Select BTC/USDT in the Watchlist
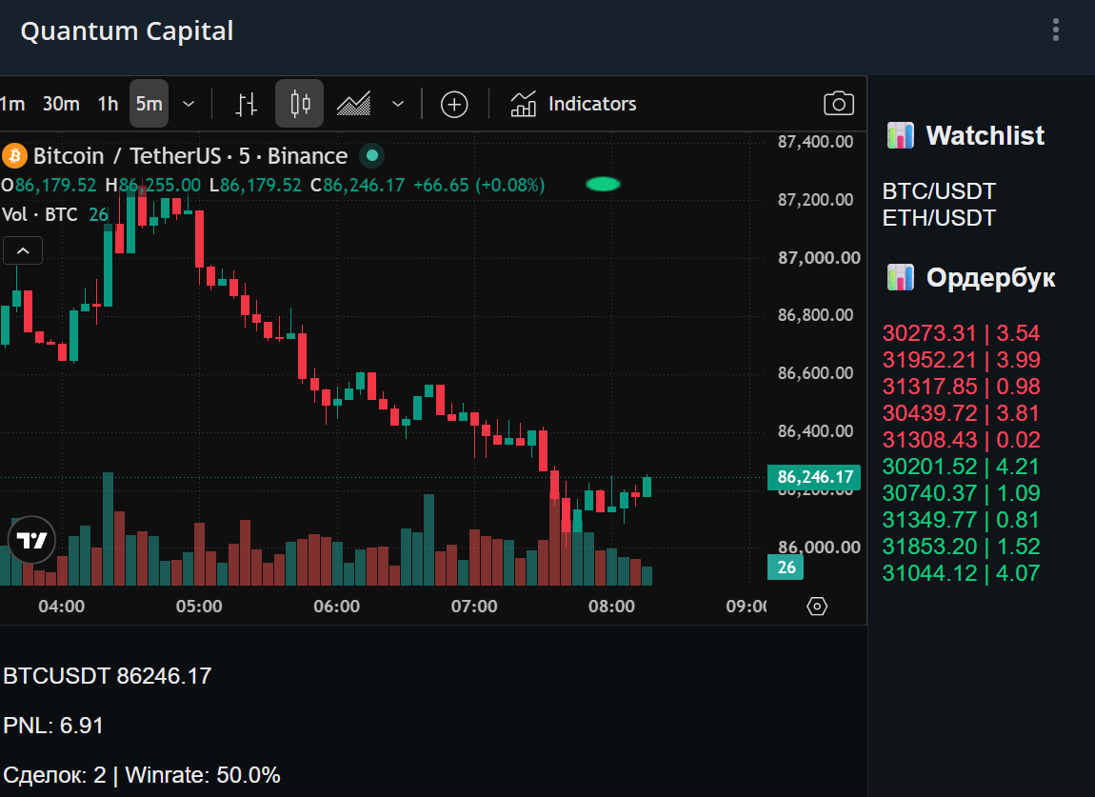This screenshot has width=1095, height=797. point(939,191)
